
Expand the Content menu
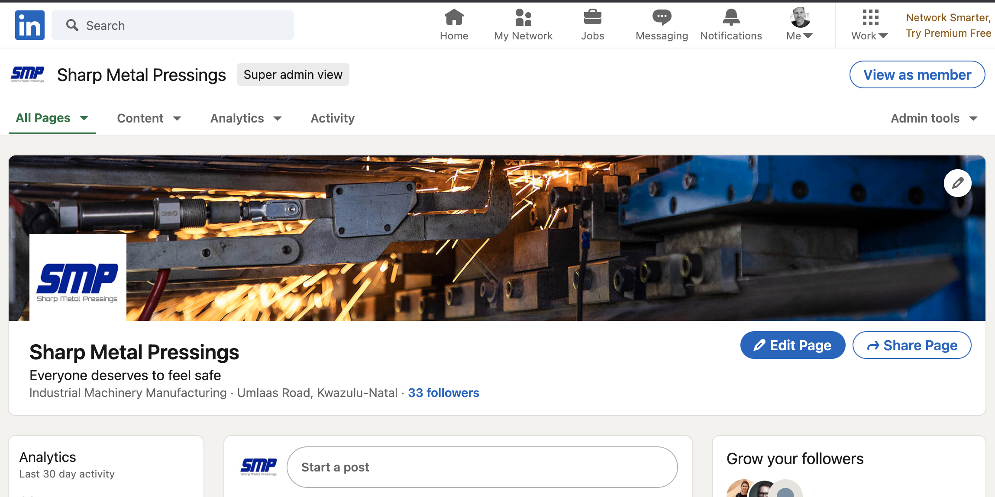pos(149,118)
